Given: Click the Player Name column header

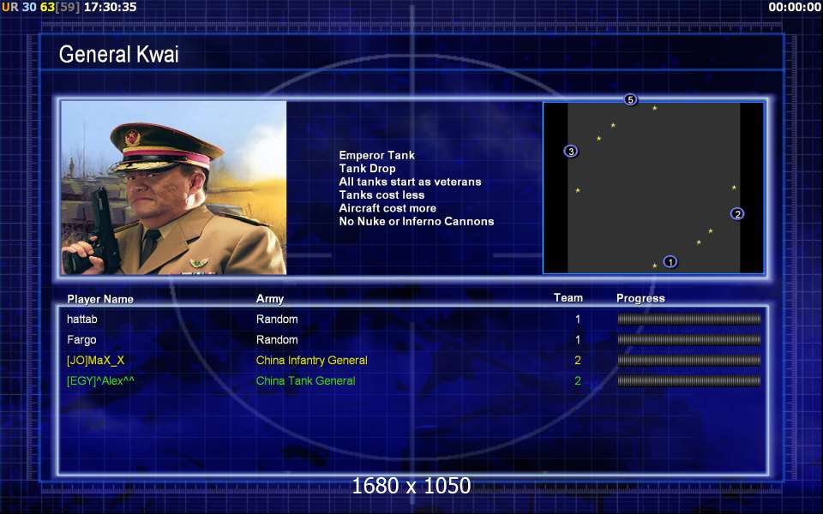Looking at the screenshot, I should [100, 299].
